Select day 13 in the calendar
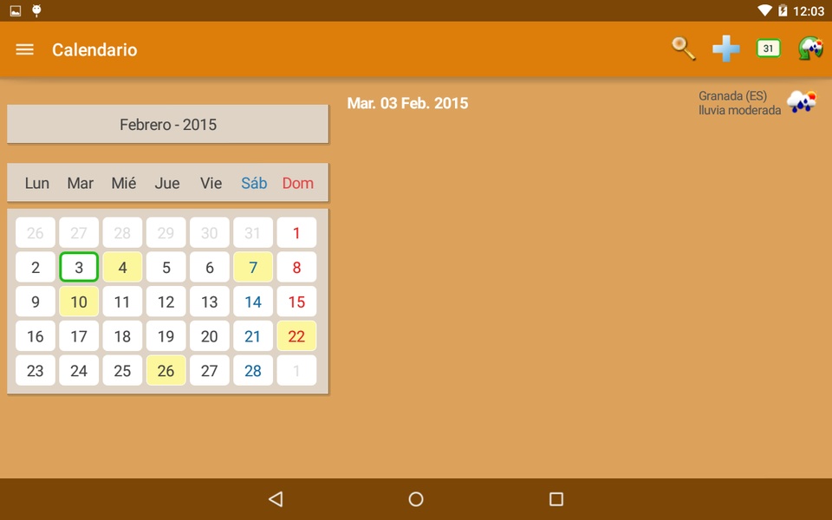Image resolution: width=832 pixels, height=520 pixels. pyautogui.click(x=210, y=302)
